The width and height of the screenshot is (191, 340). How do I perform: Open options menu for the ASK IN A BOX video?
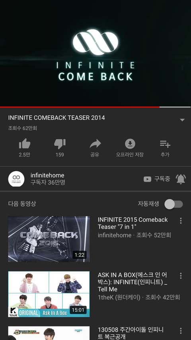click(x=181, y=276)
